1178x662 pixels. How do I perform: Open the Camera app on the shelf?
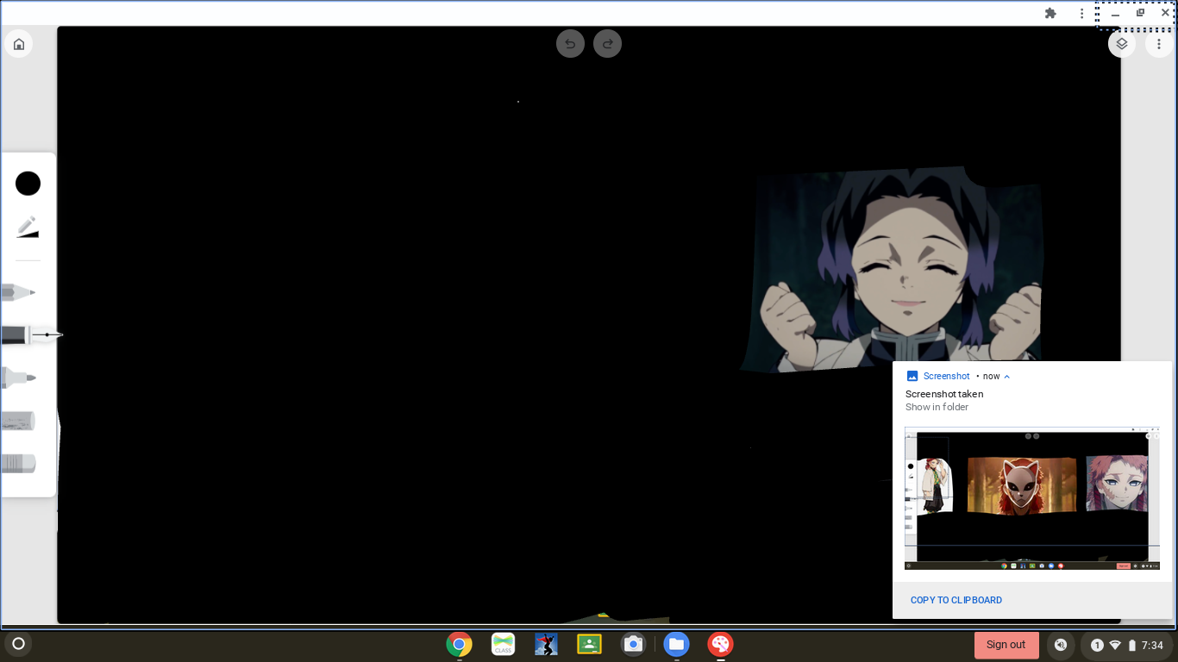633,644
